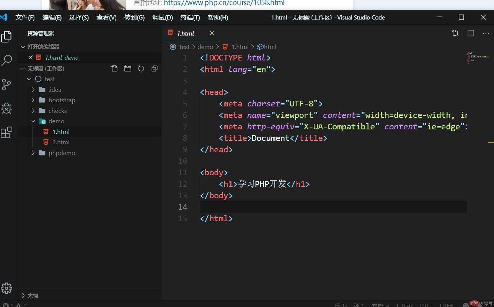Click the closing </html> tag on line 15

pos(216,219)
